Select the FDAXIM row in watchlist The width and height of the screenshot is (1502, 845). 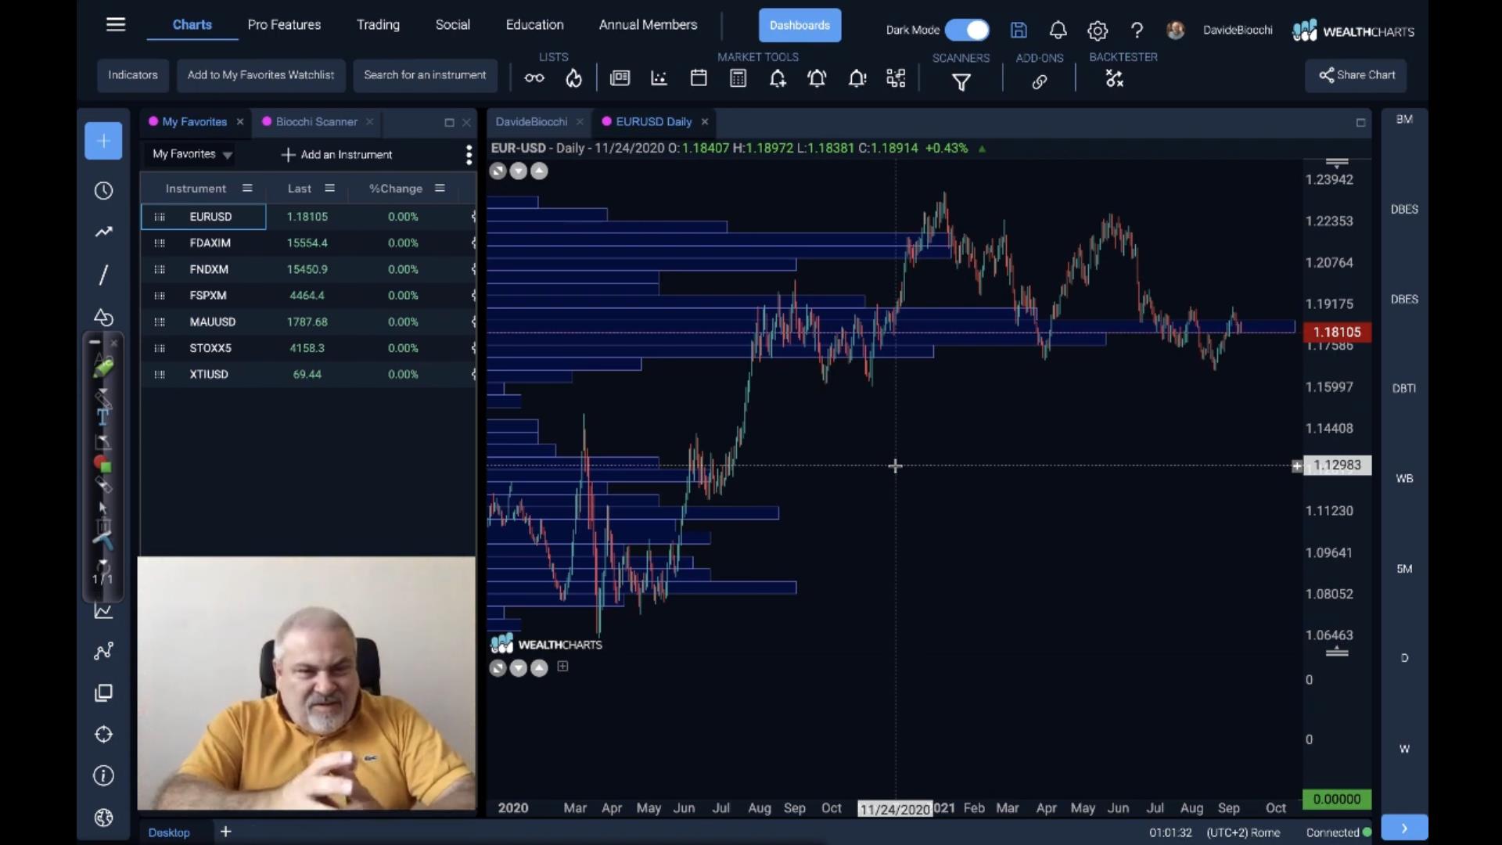click(x=308, y=243)
